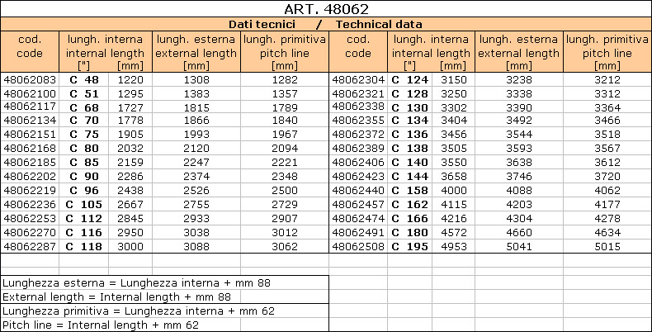The width and height of the screenshot is (652, 332).
Task: Select external length cell 1866
Action: tap(196, 121)
